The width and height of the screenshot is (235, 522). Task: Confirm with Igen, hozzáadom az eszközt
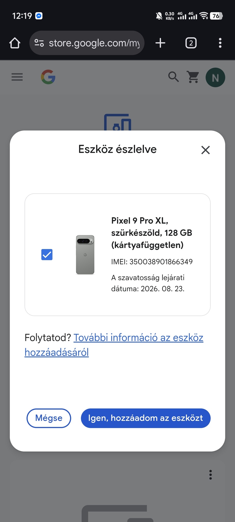pyautogui.click(x=146, y=418)
